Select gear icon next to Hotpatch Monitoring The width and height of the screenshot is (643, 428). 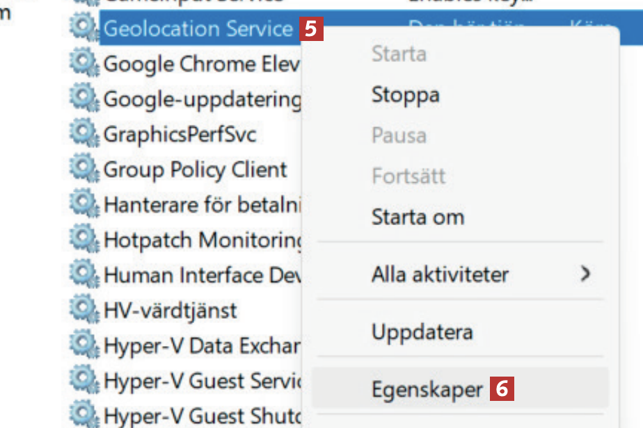point(82,240)
